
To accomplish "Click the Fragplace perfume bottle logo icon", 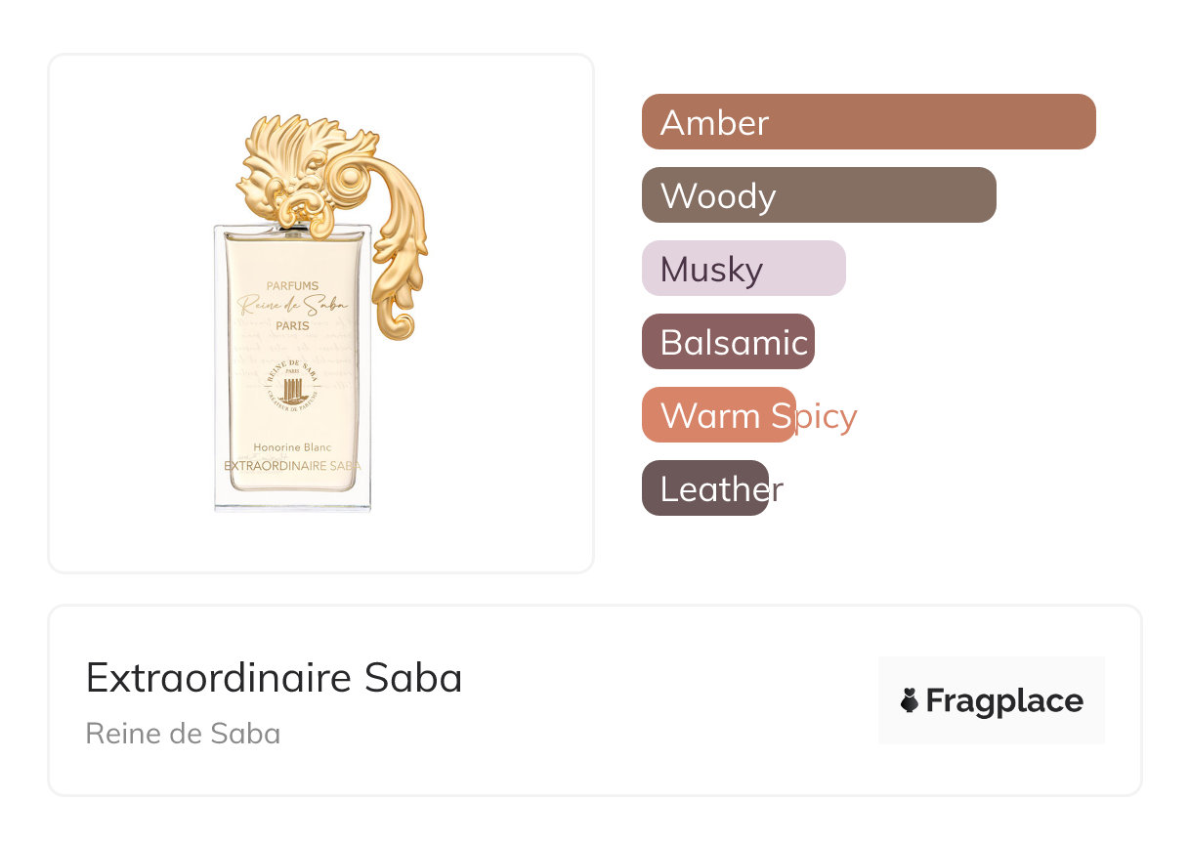I will click(910, 700).
